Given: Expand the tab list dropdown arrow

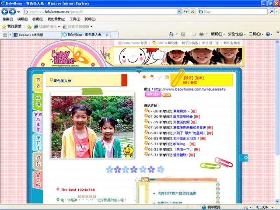Looking at the screenshot, I should pos(10,35).
